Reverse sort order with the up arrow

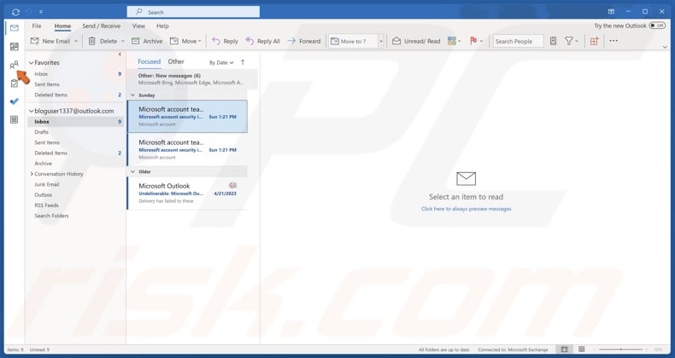pos(243,62)
